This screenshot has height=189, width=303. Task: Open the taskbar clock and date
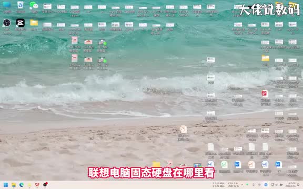tap(290, 185)
